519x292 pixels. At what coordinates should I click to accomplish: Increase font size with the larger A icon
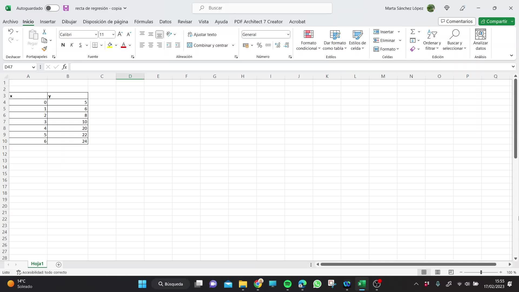[120, 34]
